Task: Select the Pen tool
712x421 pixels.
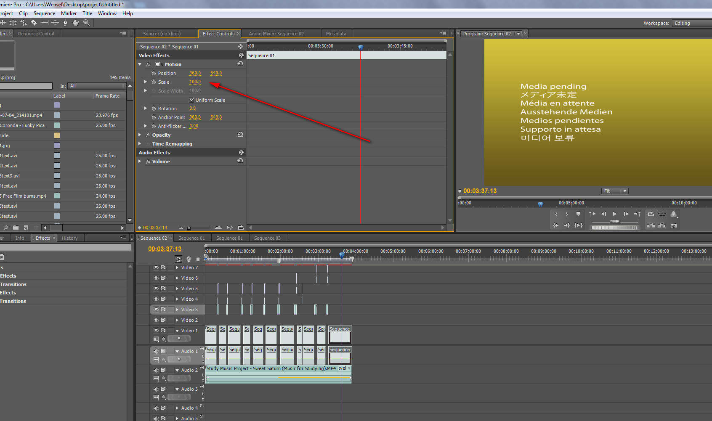Action: [x=65, y=23]
